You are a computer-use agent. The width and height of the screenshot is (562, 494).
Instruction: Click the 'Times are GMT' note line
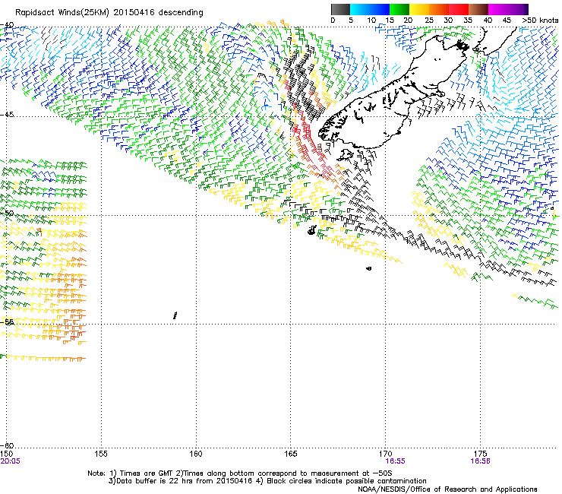(240, 473)
